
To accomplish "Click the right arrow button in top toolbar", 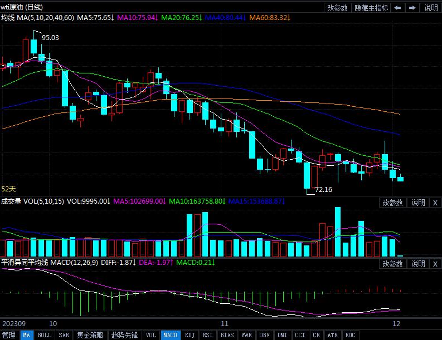I will 412,8.
